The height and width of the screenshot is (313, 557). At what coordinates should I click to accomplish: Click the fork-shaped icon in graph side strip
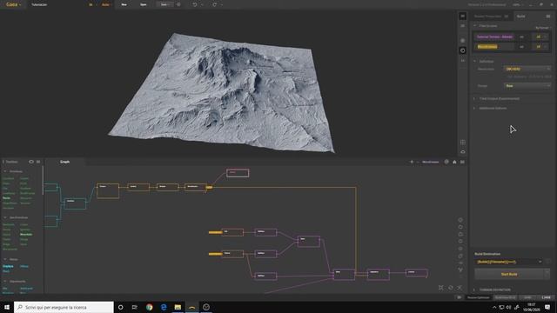coord(460,270)
